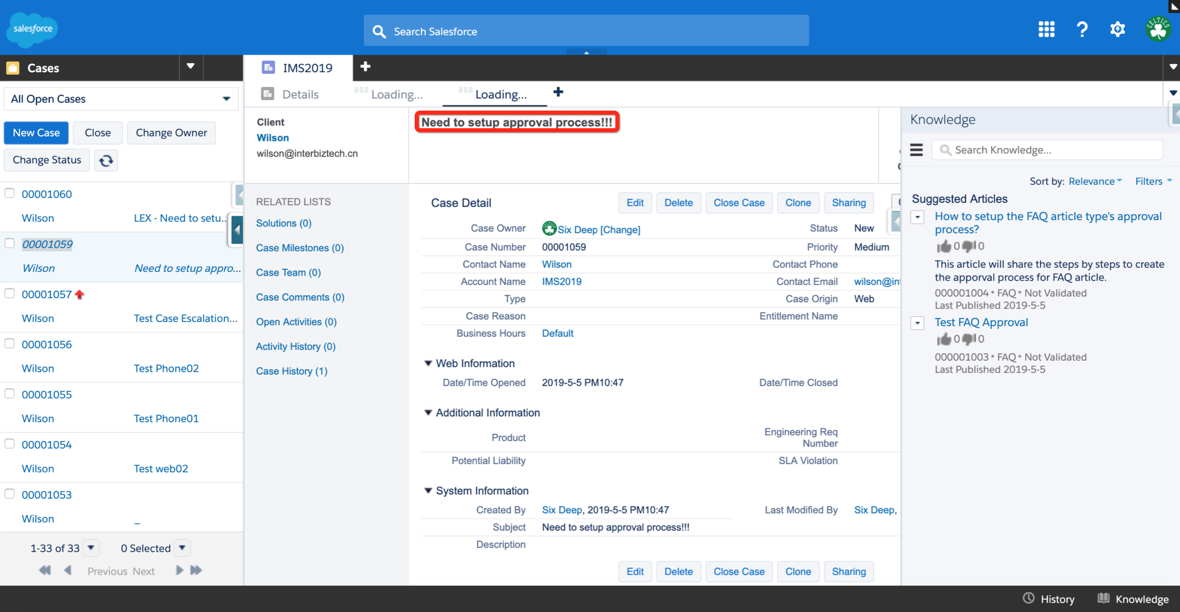The height and width of the screenshot is (612, 1180).
Task: Thumbs up the Test FAQ Approval article
Action: (944, 339)
